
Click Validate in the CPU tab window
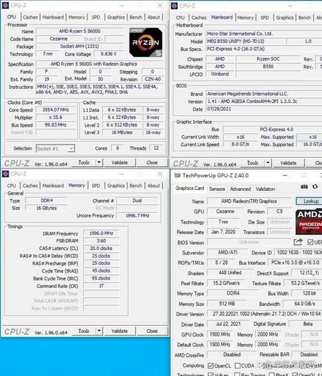[x=120, y=163]
